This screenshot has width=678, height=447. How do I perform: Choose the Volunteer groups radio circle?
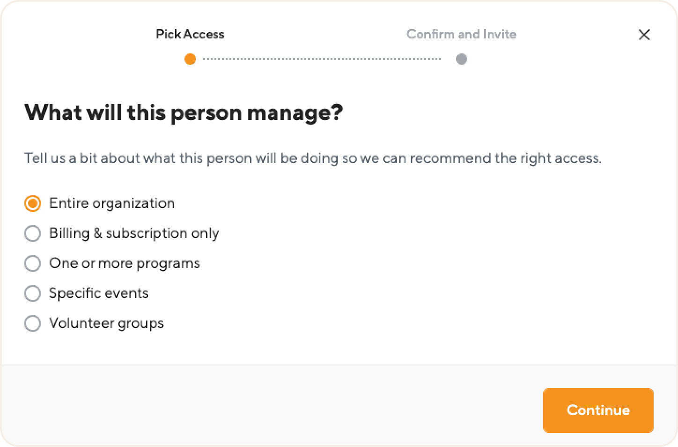[33, 323]
